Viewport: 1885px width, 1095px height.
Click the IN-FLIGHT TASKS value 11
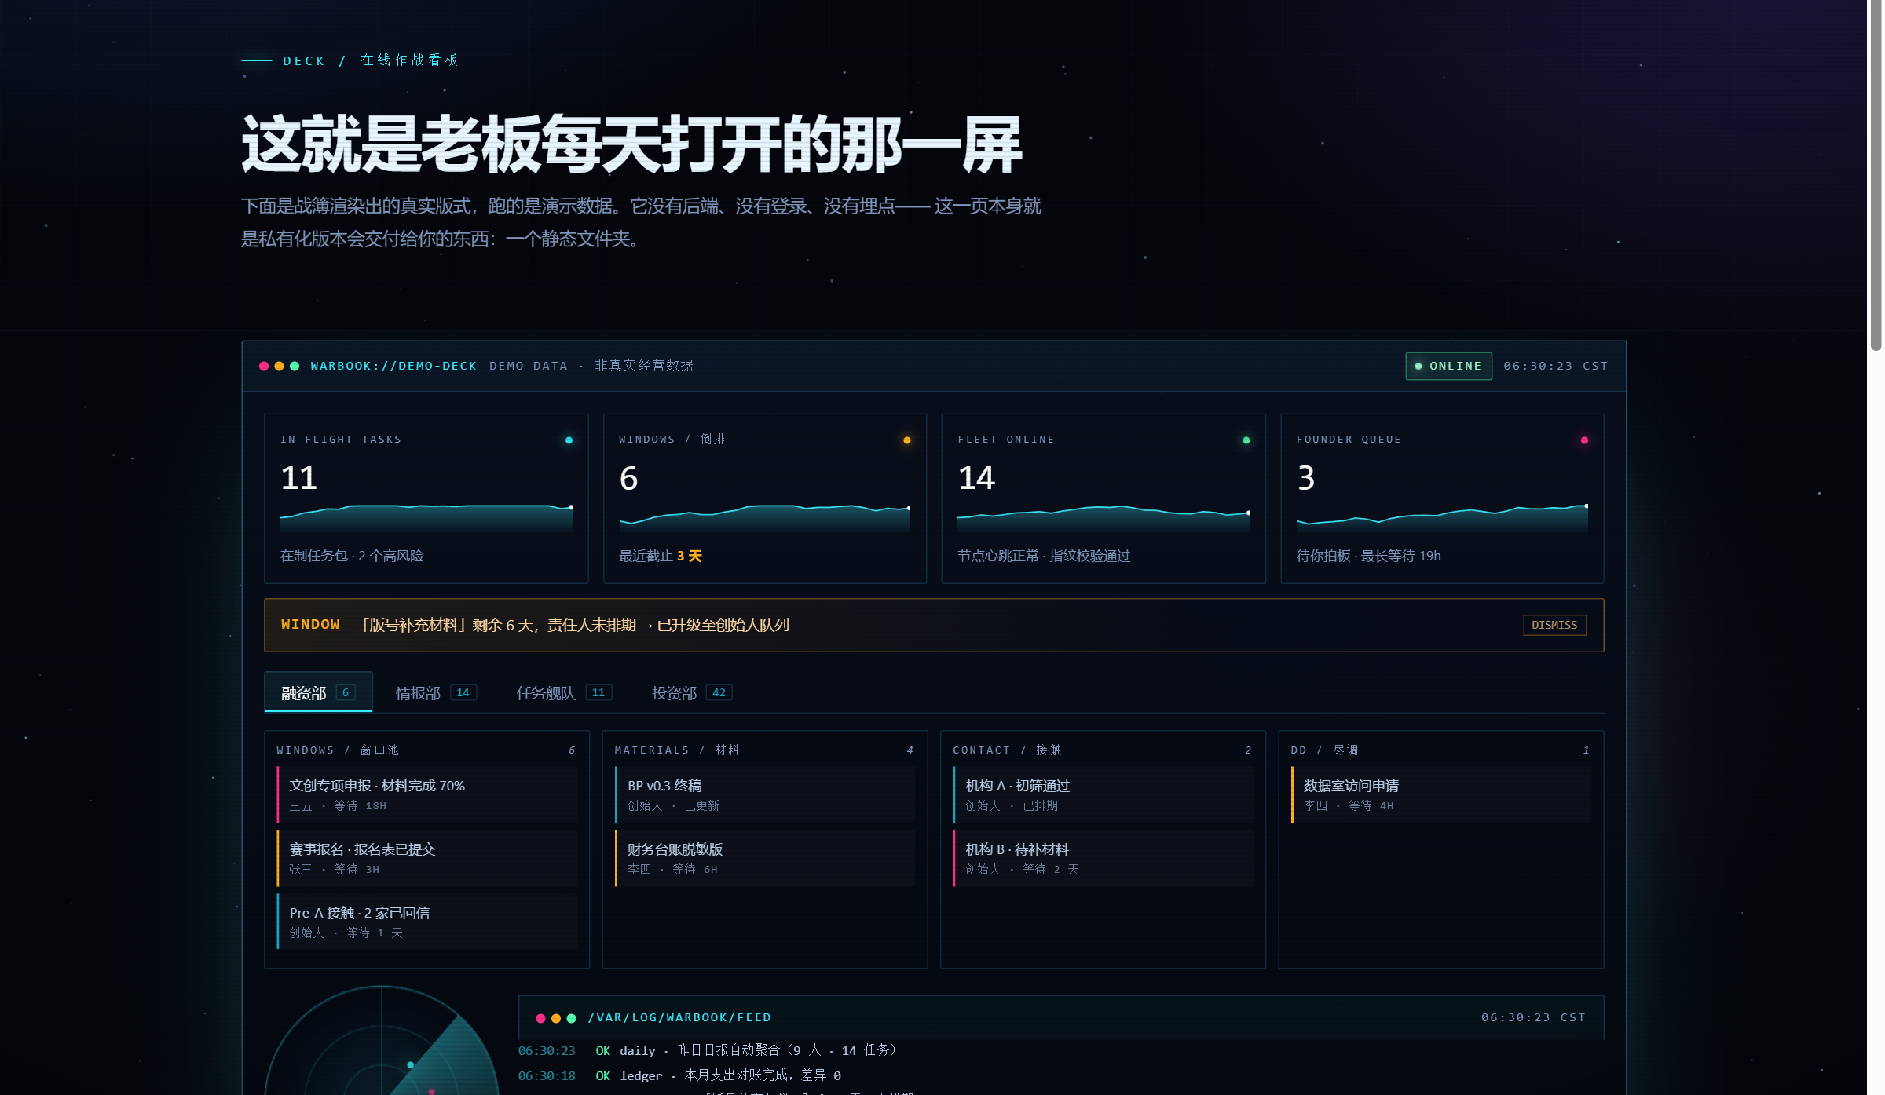(x=298, y=478)
